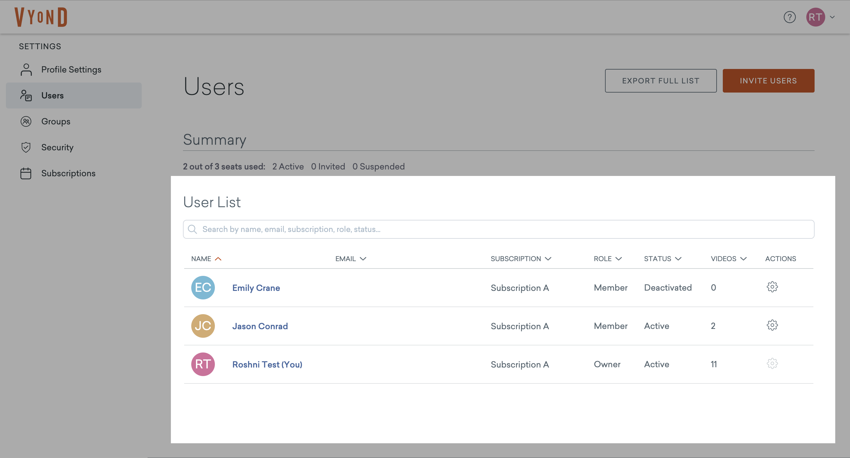
Task: Go to Groups settings page
Action: 55,121
